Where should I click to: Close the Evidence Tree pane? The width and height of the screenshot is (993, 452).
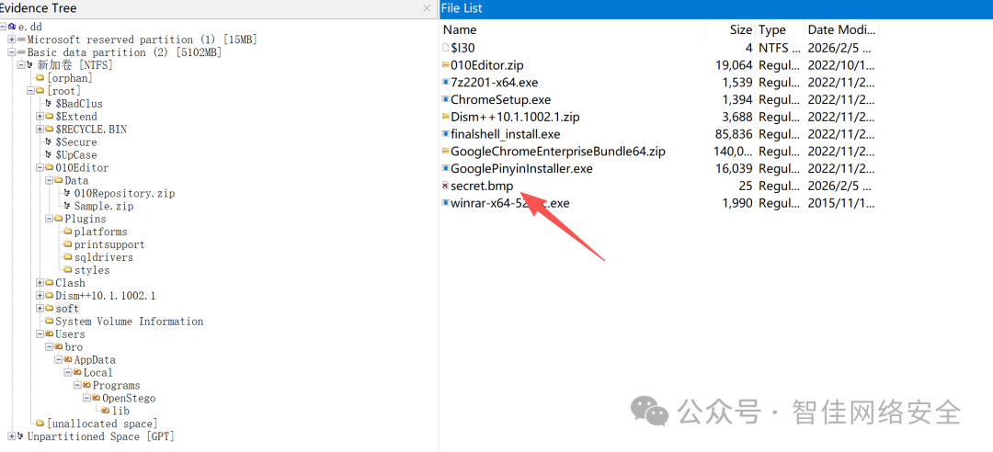427,8
